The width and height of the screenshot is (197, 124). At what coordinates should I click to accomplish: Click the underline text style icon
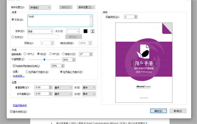(x=93, y=31)
